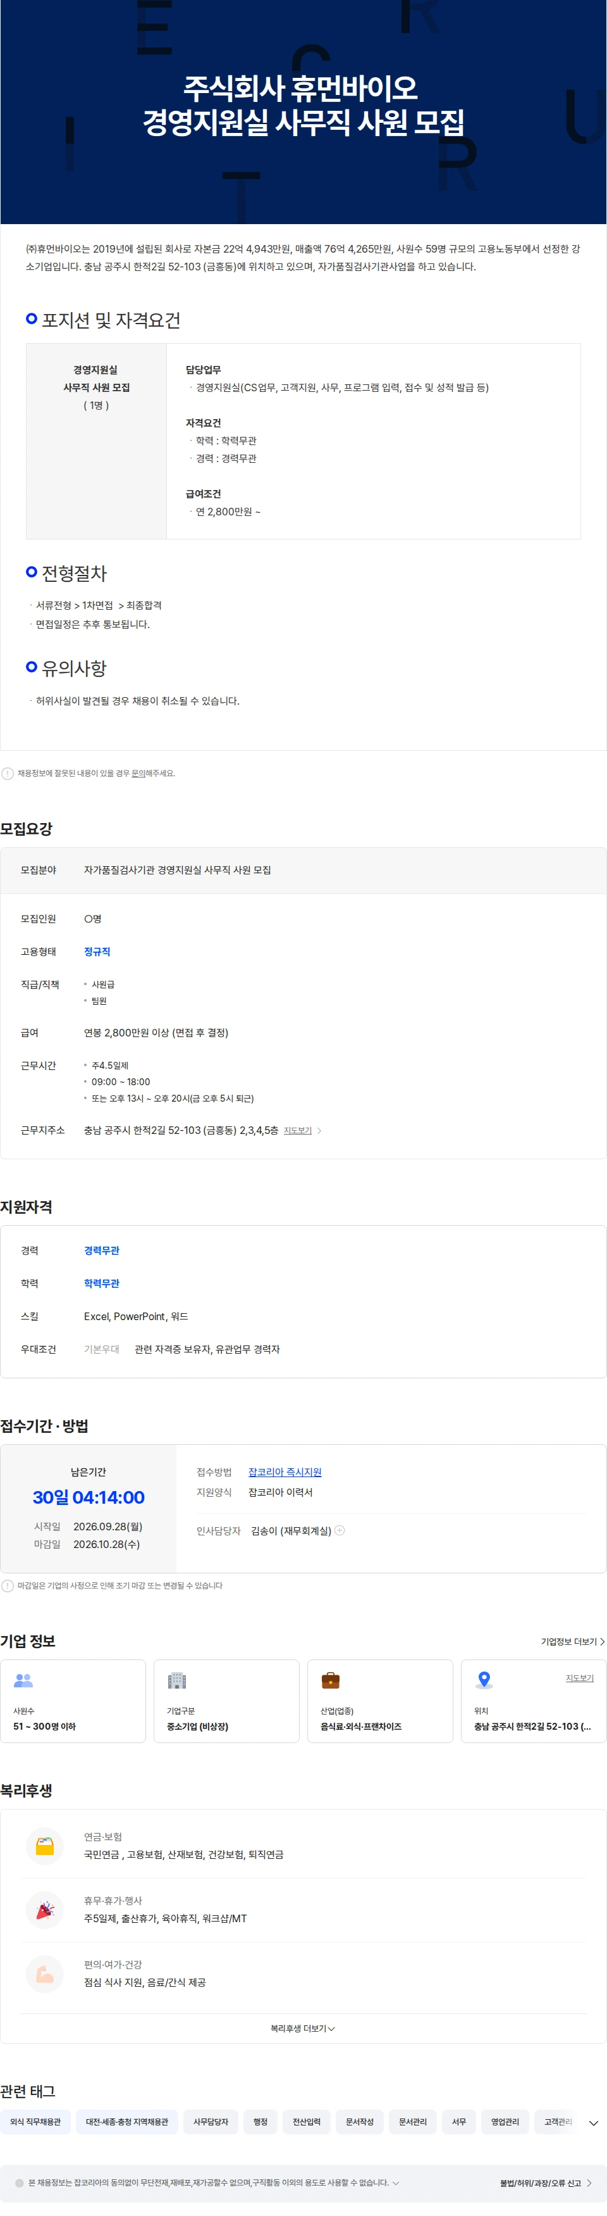Click the 51 ~ 300명 이하 employee count text

pyautogui.click(x=44, y=1726)
